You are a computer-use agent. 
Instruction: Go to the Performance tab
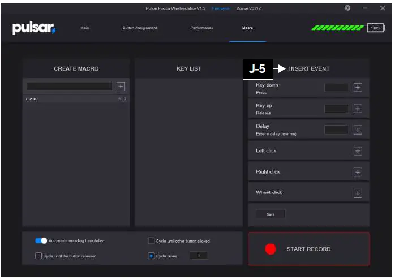point(201,28)
